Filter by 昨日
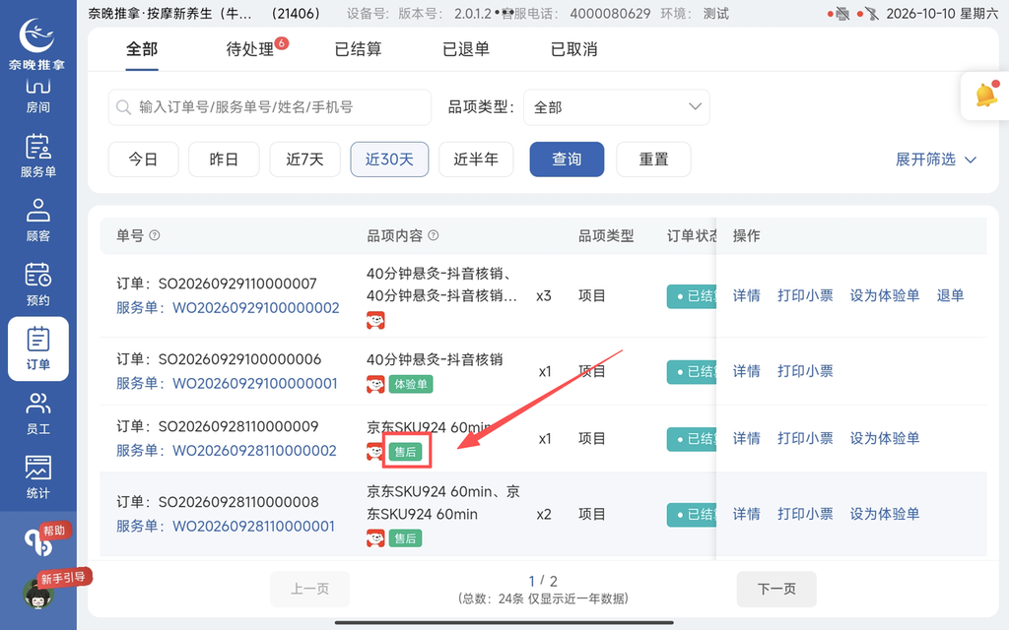The width and height of the screenshot is (1009, 630). (x=224, y=159)
